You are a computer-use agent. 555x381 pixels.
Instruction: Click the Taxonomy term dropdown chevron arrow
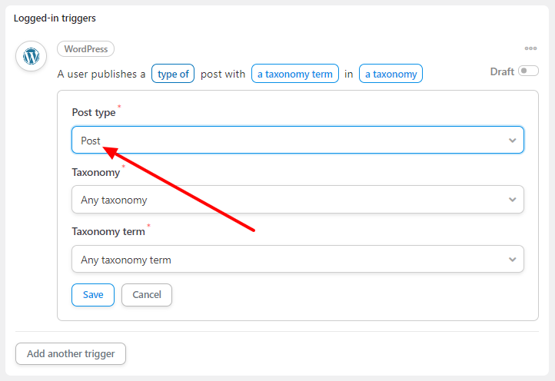(512, 260)
